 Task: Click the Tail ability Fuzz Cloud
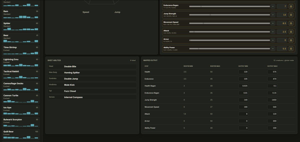click(92, 91)
